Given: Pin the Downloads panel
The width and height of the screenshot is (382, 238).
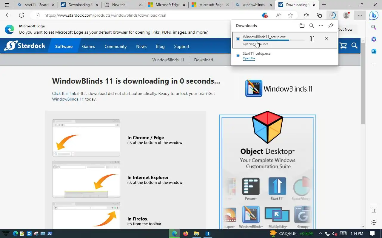Looking at the screenshot, I should click(331, 26).
